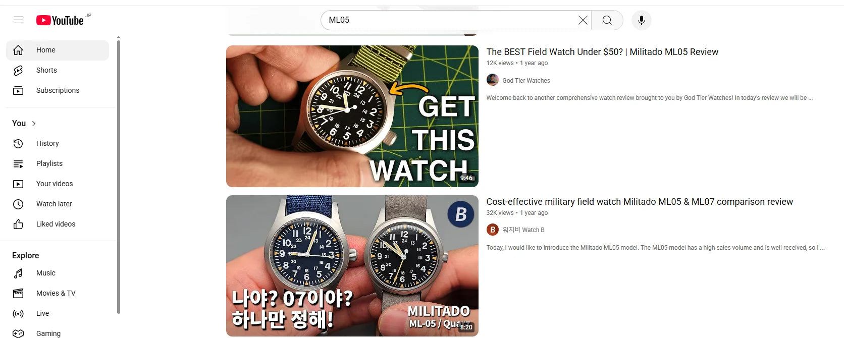844x338 pixels.
Task: Expand the You section chevron
Action: pyautogui.click(x=34, y=124)
